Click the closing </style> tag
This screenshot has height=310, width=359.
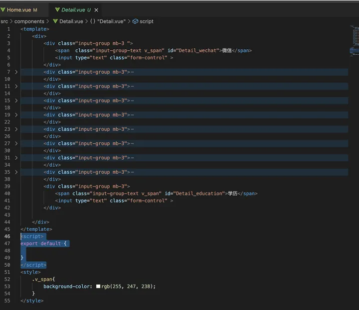point(32,301)
